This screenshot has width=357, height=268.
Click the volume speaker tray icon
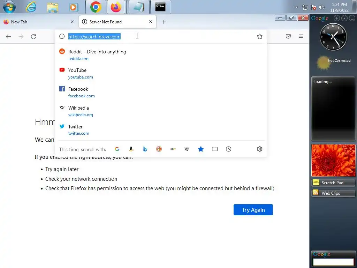point(322,7)
